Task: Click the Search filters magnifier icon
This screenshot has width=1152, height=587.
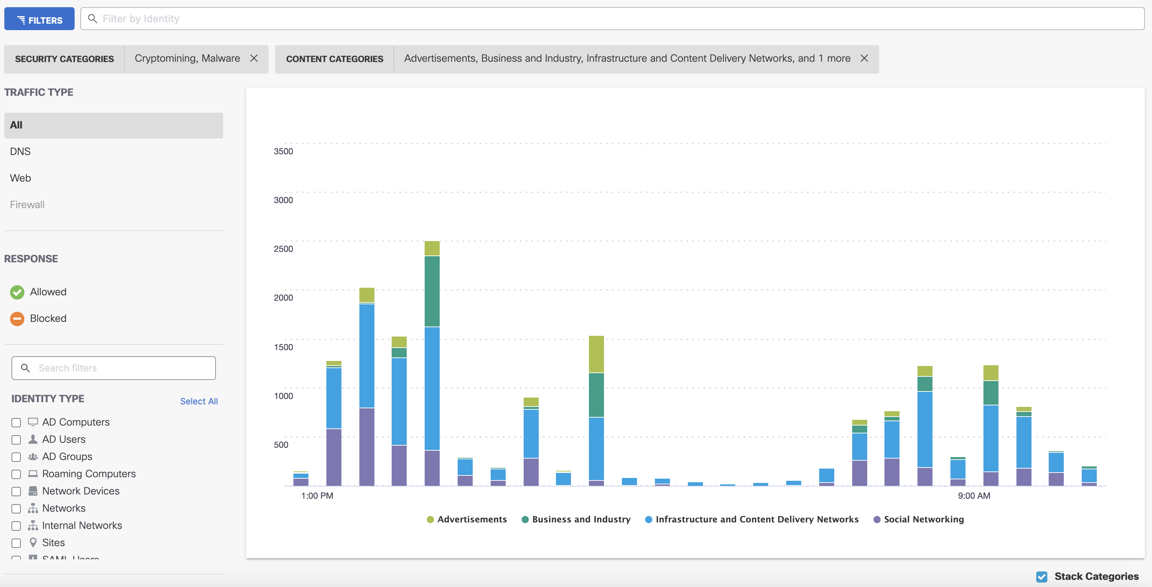Action: pyautogui.click(x=25, y=368)
